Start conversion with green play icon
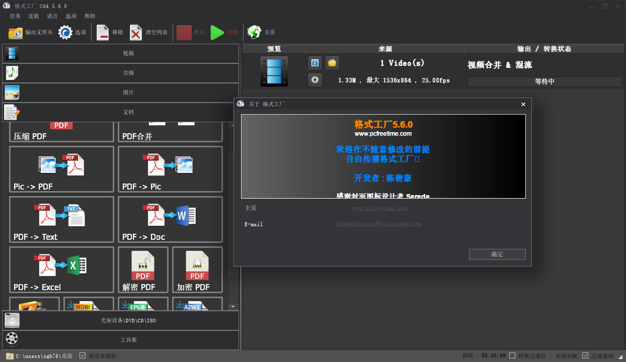This screenshot has height=362, width=626. click(217, 33)
